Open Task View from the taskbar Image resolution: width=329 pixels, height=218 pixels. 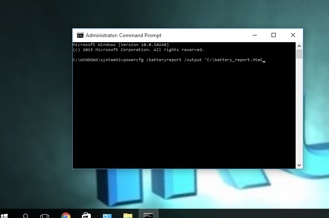pos(45,215)
